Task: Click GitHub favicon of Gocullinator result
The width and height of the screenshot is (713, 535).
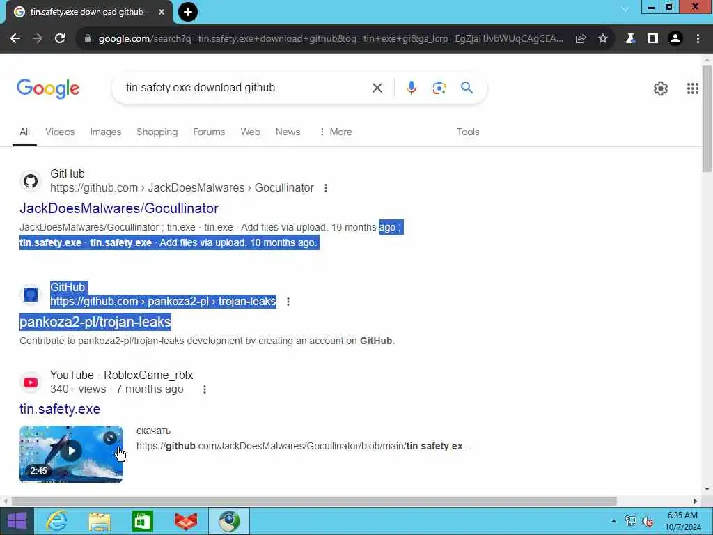Action: pyautogui.click(x=31, y=181)
